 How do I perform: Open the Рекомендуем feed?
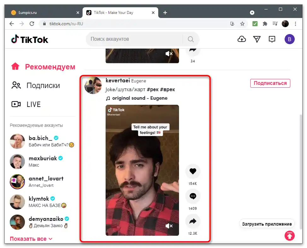[x=43, y=67]
